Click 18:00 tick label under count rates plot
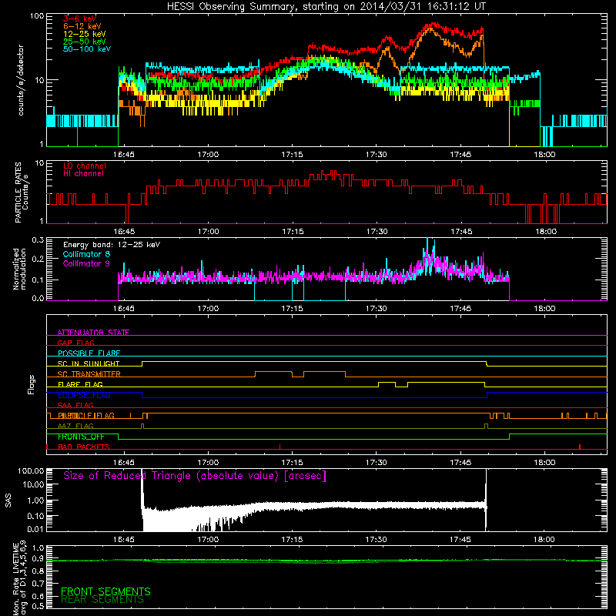 click(x=544, y=155)
